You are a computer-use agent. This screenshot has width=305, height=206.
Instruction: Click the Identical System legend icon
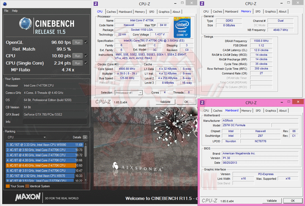point(27,186)
